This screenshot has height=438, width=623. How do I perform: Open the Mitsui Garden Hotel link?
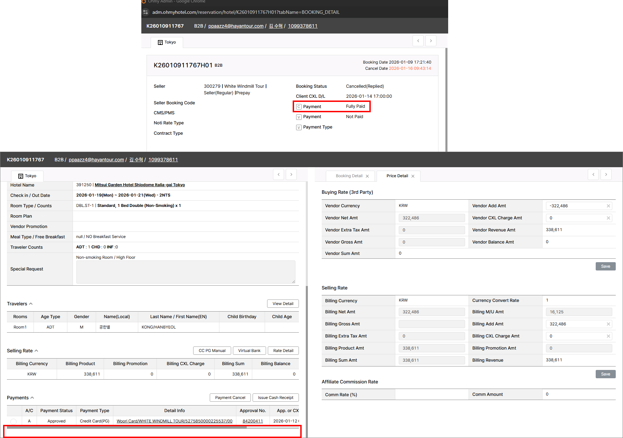pyautogui.click(x=140, y=185)
